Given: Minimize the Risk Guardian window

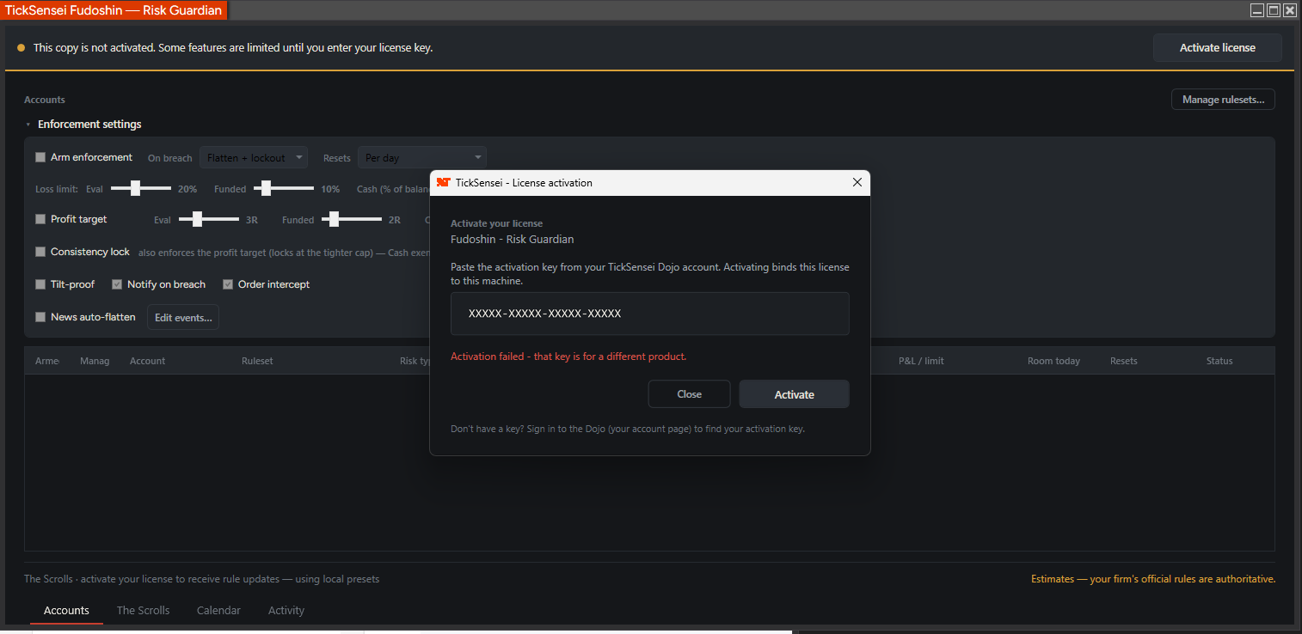Looking at the screenshot, I should click(x=1257, y=10).
